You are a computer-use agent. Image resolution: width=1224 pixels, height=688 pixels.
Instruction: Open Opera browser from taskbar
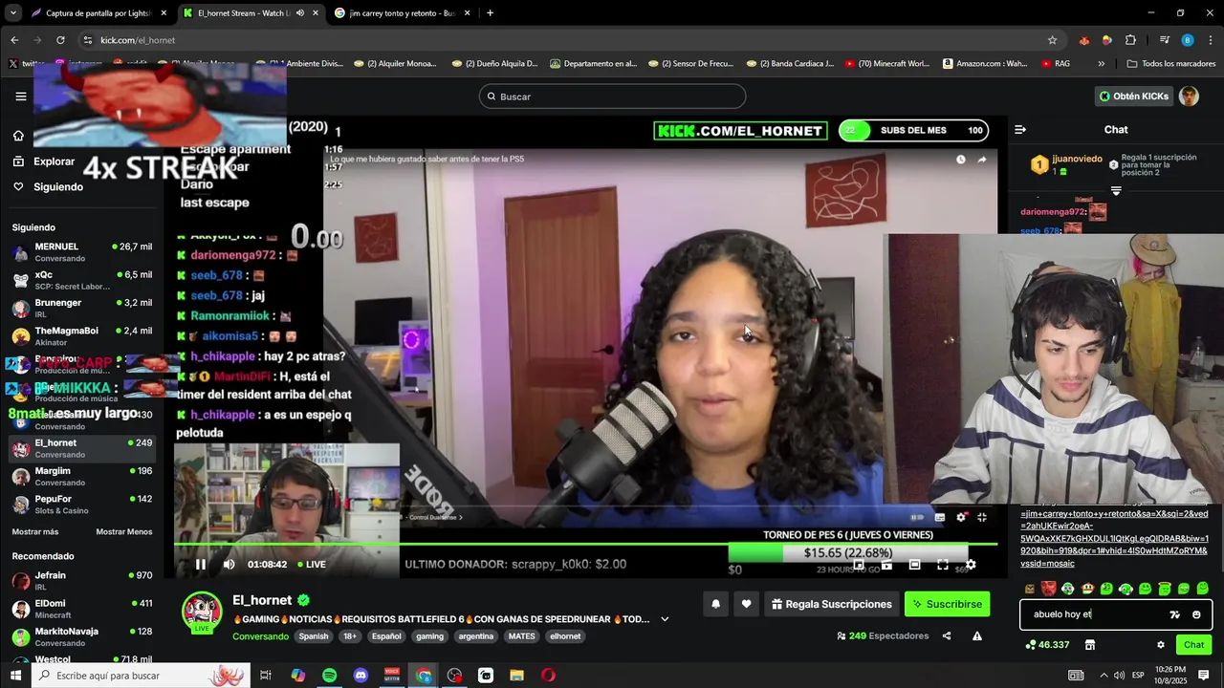pos(548,676)
